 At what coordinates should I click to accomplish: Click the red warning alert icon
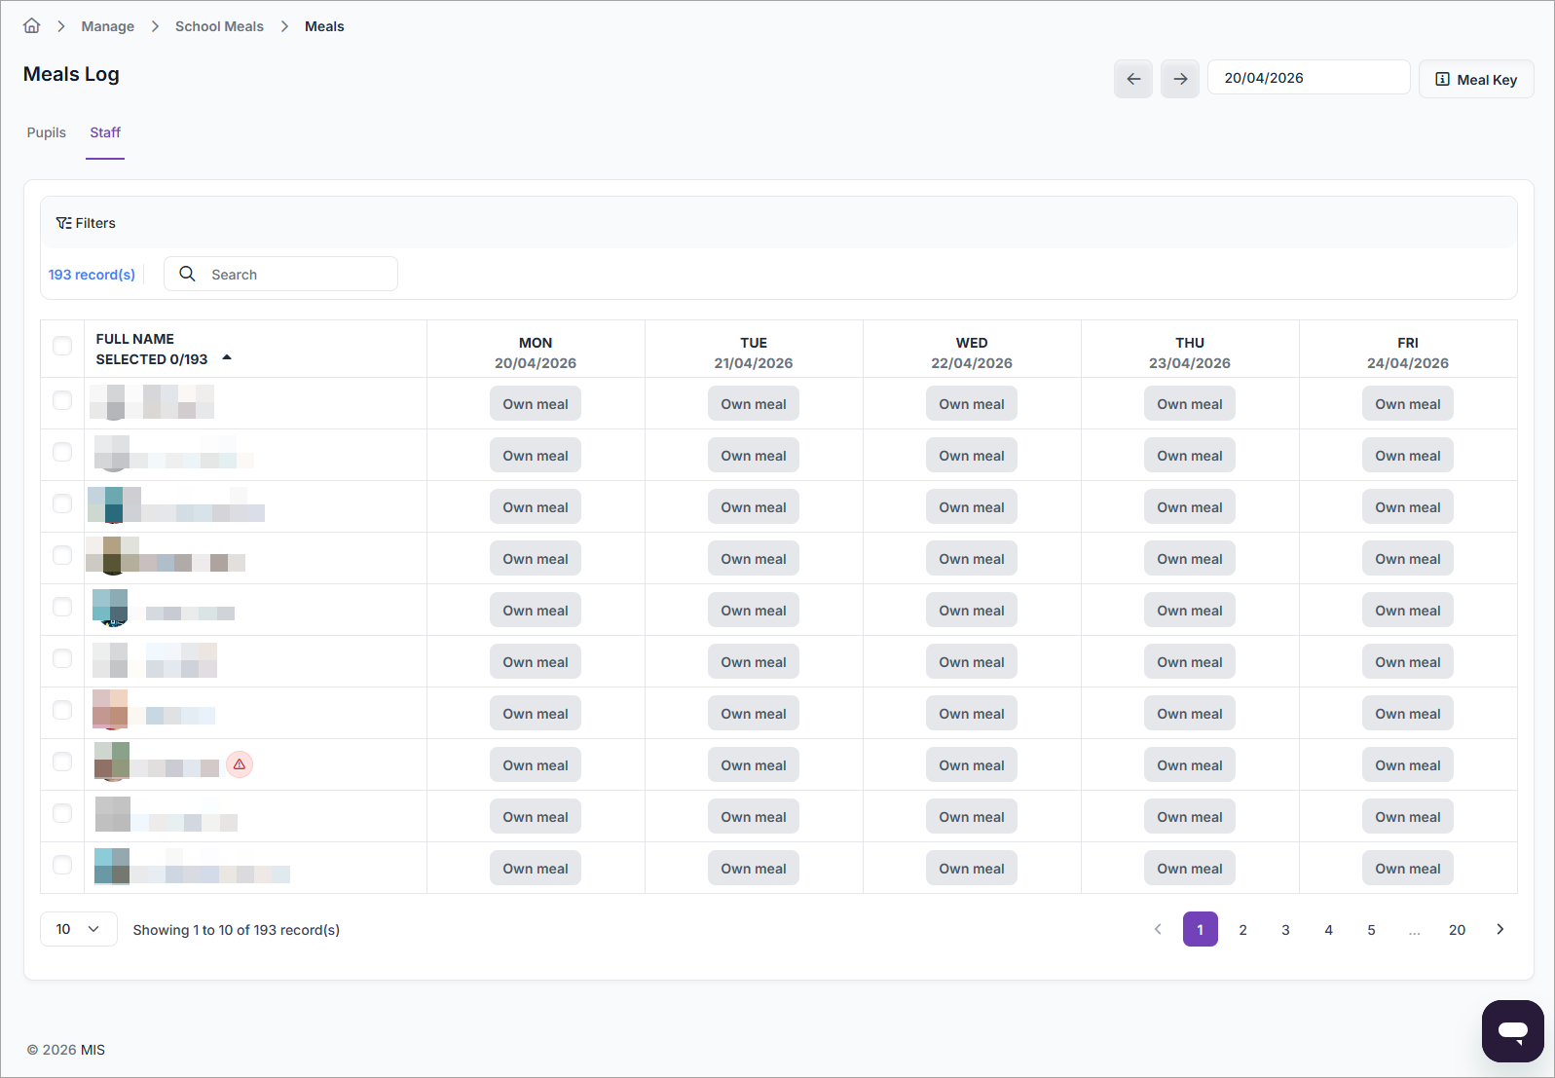click(x=240, y=764)
